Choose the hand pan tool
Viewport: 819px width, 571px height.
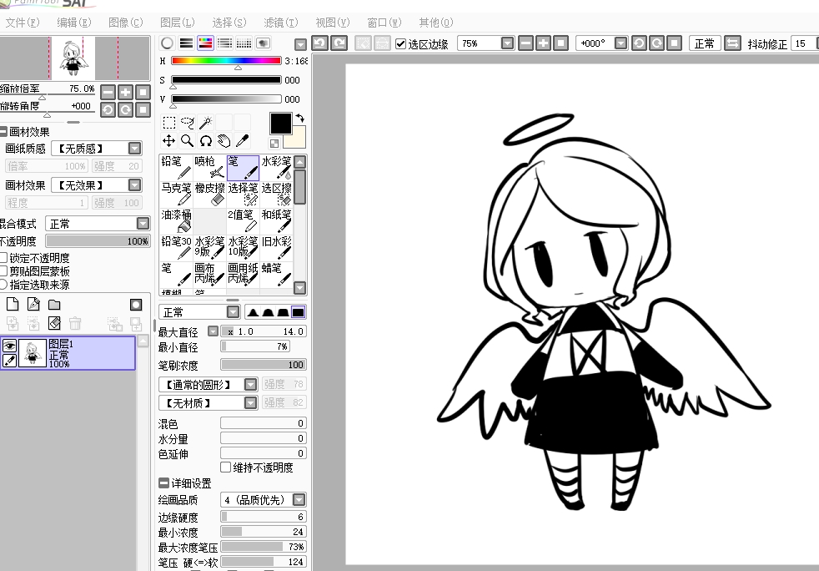tap(224, 140)
